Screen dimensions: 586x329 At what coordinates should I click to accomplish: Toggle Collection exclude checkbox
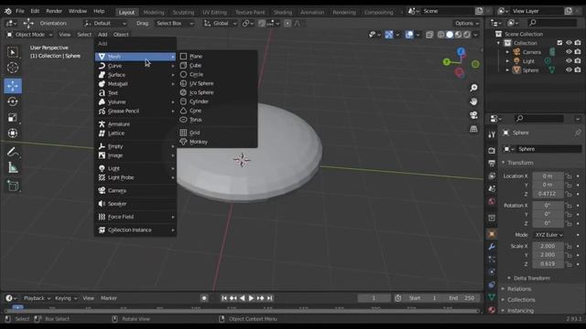pyautogui.click(x=559, y=43)
